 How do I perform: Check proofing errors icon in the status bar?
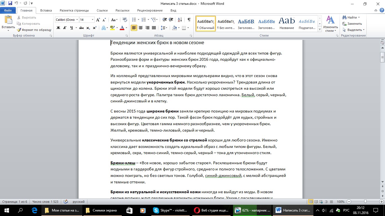pos(66,202)
